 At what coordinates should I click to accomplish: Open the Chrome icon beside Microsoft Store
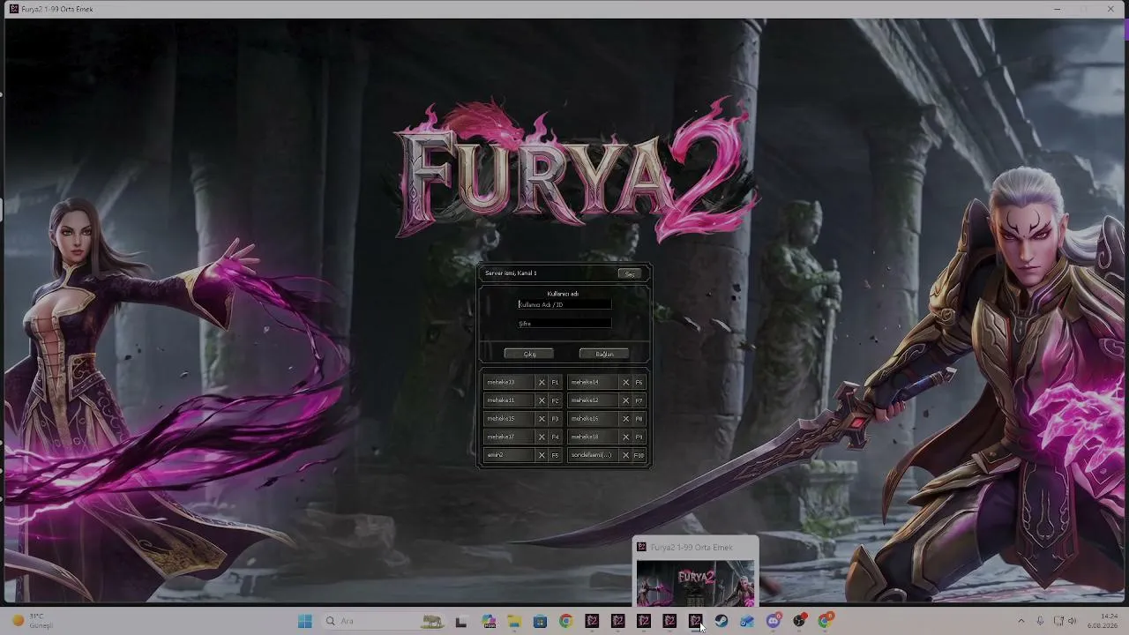(565, 621)
